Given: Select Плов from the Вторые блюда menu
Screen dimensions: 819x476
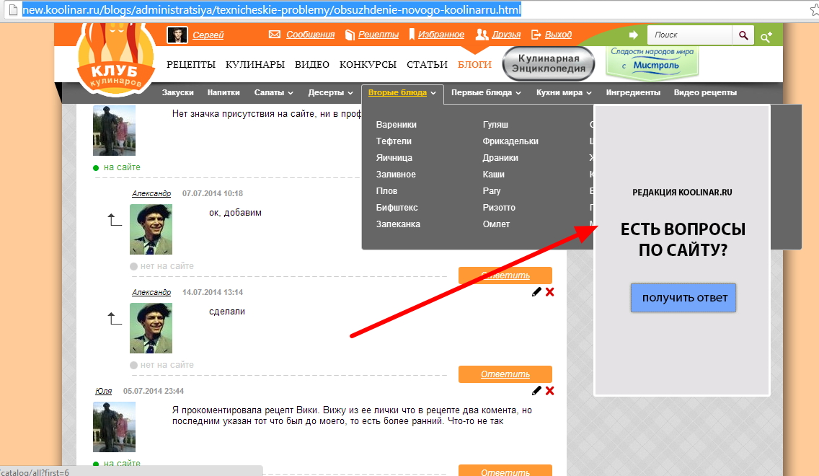Looking at the screenshot, I should 386,191.
